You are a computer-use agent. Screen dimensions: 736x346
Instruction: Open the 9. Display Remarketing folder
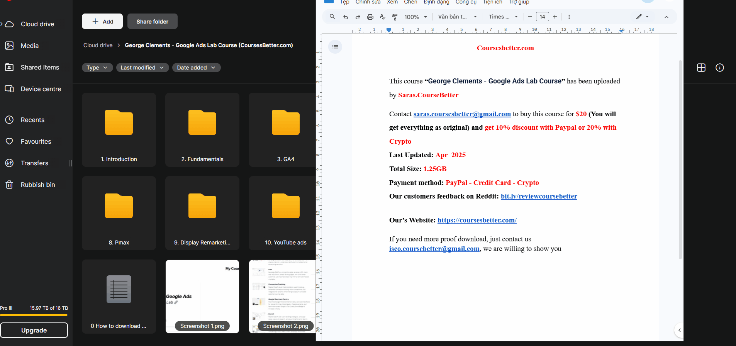click(202, 213)
